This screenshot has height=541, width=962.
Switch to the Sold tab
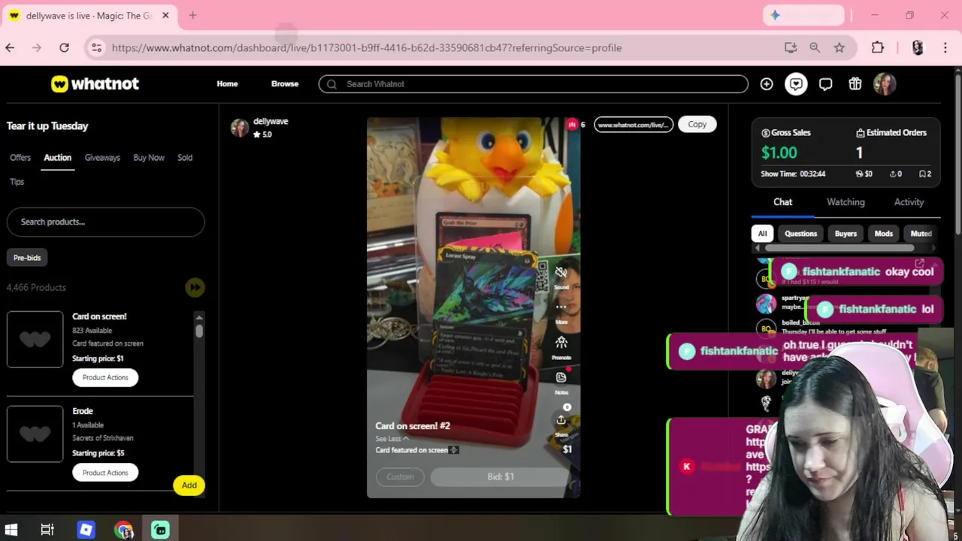(185, 158)
